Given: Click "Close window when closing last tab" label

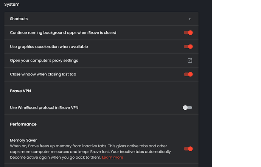Looking at the screenshot, I should [43, 74].
